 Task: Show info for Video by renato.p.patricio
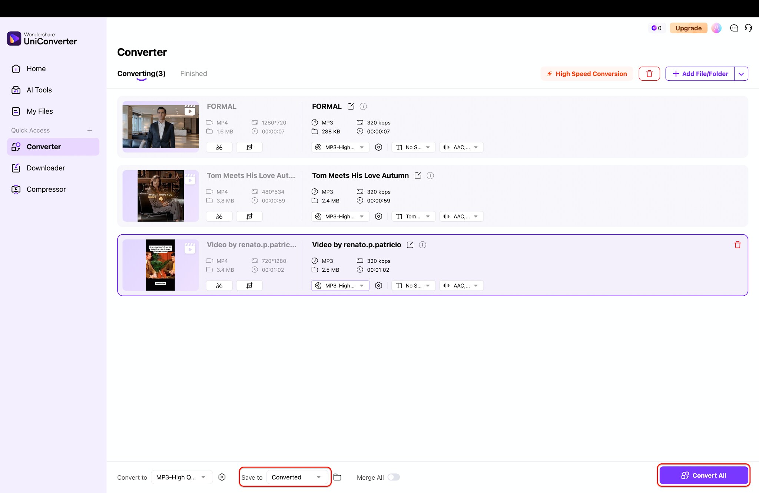(x=422, y=245)
